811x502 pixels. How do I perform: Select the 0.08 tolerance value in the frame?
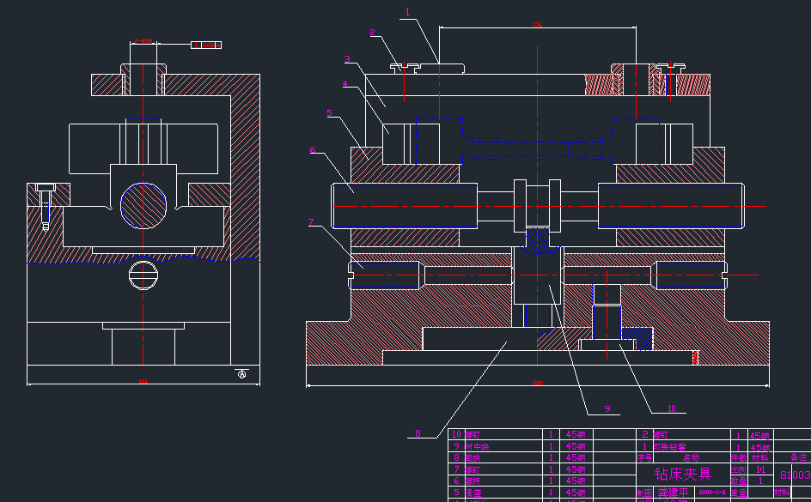207,45
